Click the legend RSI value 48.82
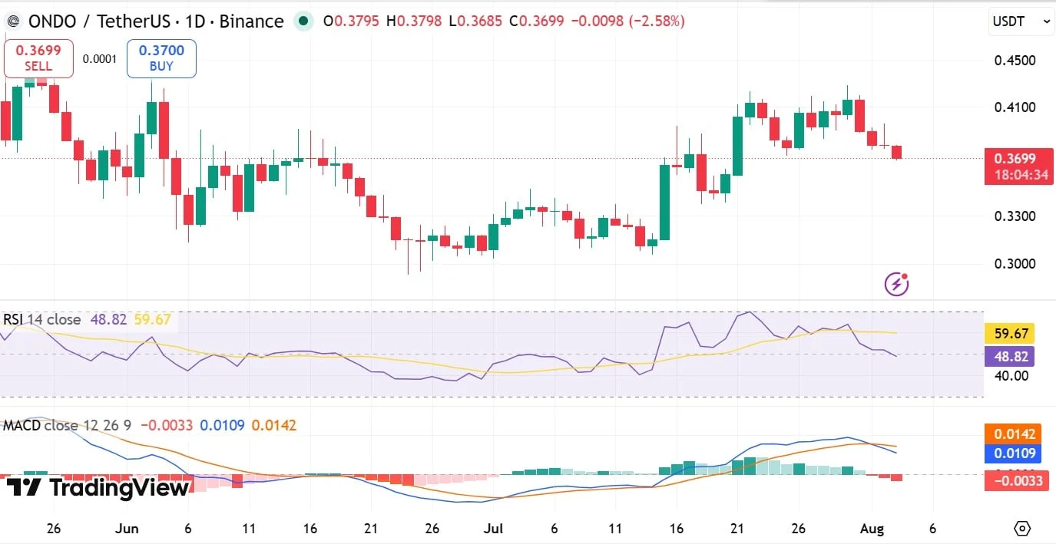1056x544 pixels. 108,319
